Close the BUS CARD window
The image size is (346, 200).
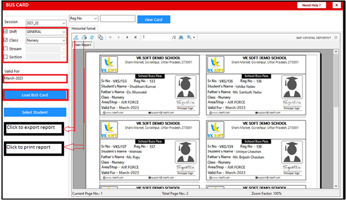click(x=336, y=5)
